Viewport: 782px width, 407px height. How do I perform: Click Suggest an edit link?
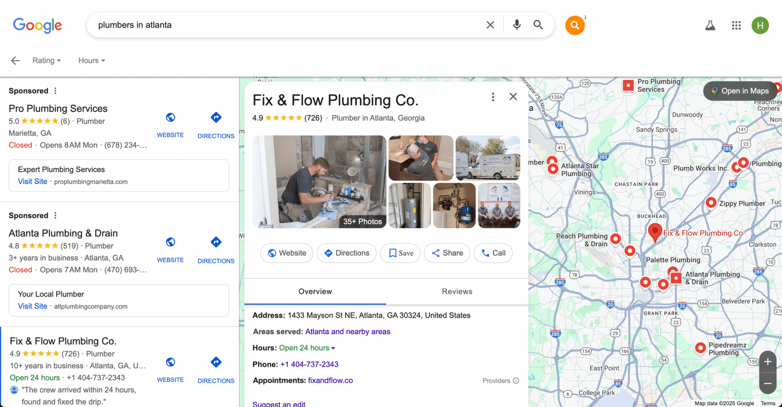click(x=279, y=404)
